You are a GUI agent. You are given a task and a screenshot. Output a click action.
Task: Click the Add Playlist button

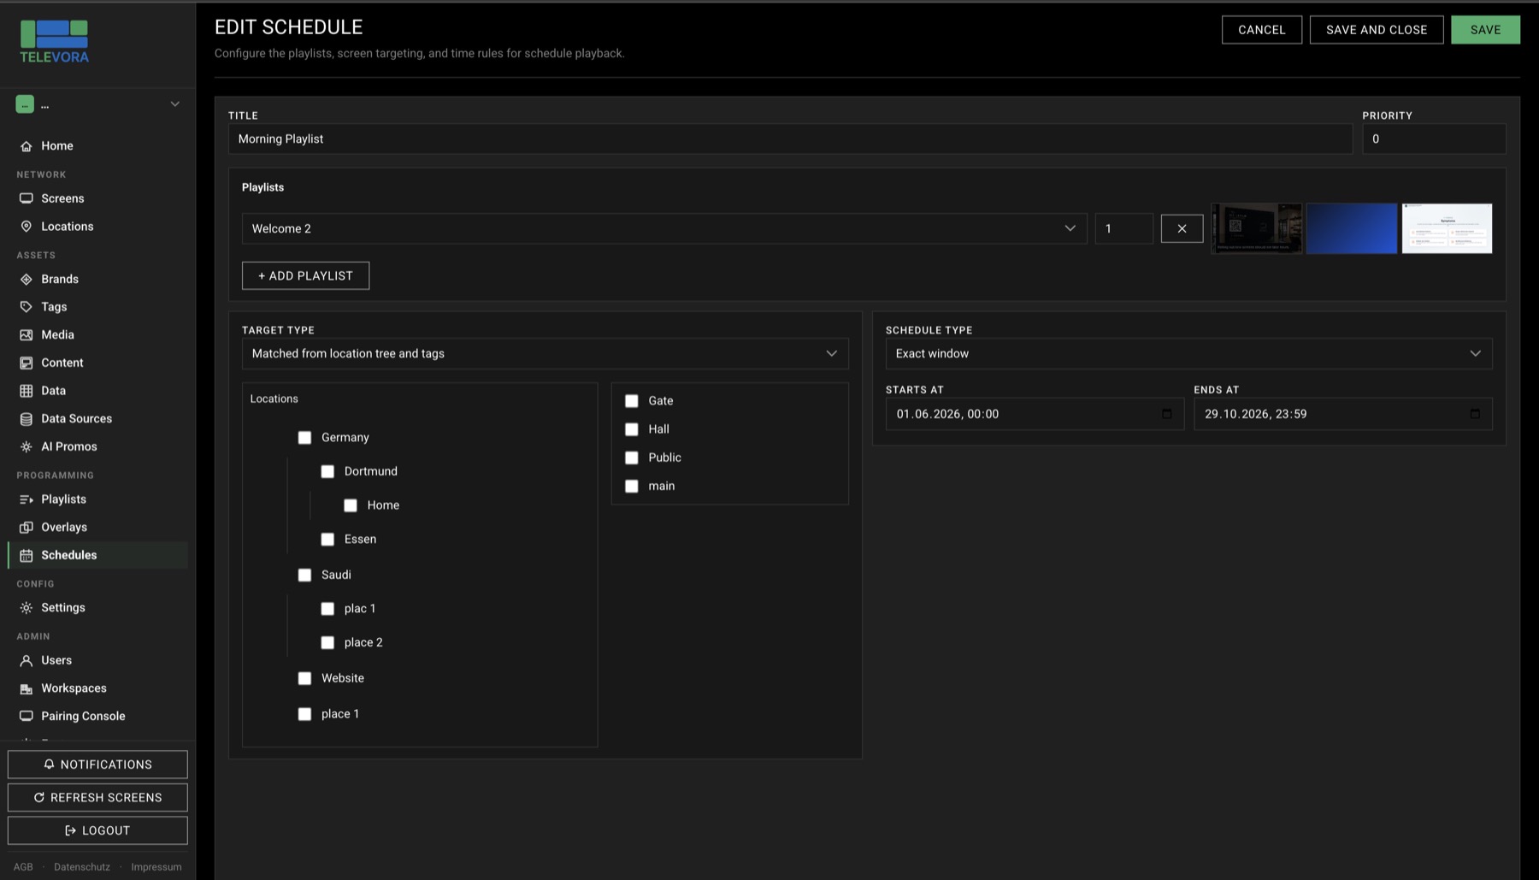(305, 276)
